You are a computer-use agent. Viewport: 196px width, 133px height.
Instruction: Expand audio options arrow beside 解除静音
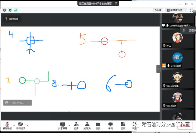(14, 125)
